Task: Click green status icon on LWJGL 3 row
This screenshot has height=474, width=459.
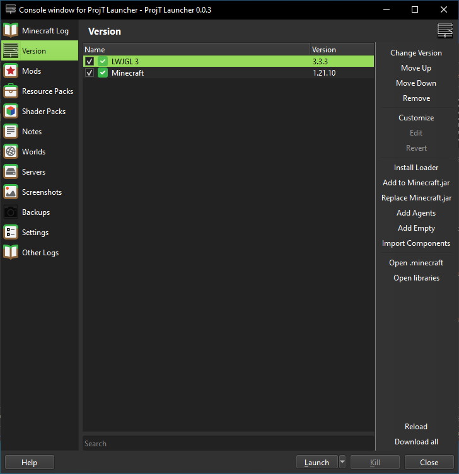Action: [103, 61]
